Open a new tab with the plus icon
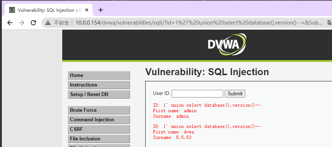The height and width of the screenshot is (147, 332). tap(101, 10)
